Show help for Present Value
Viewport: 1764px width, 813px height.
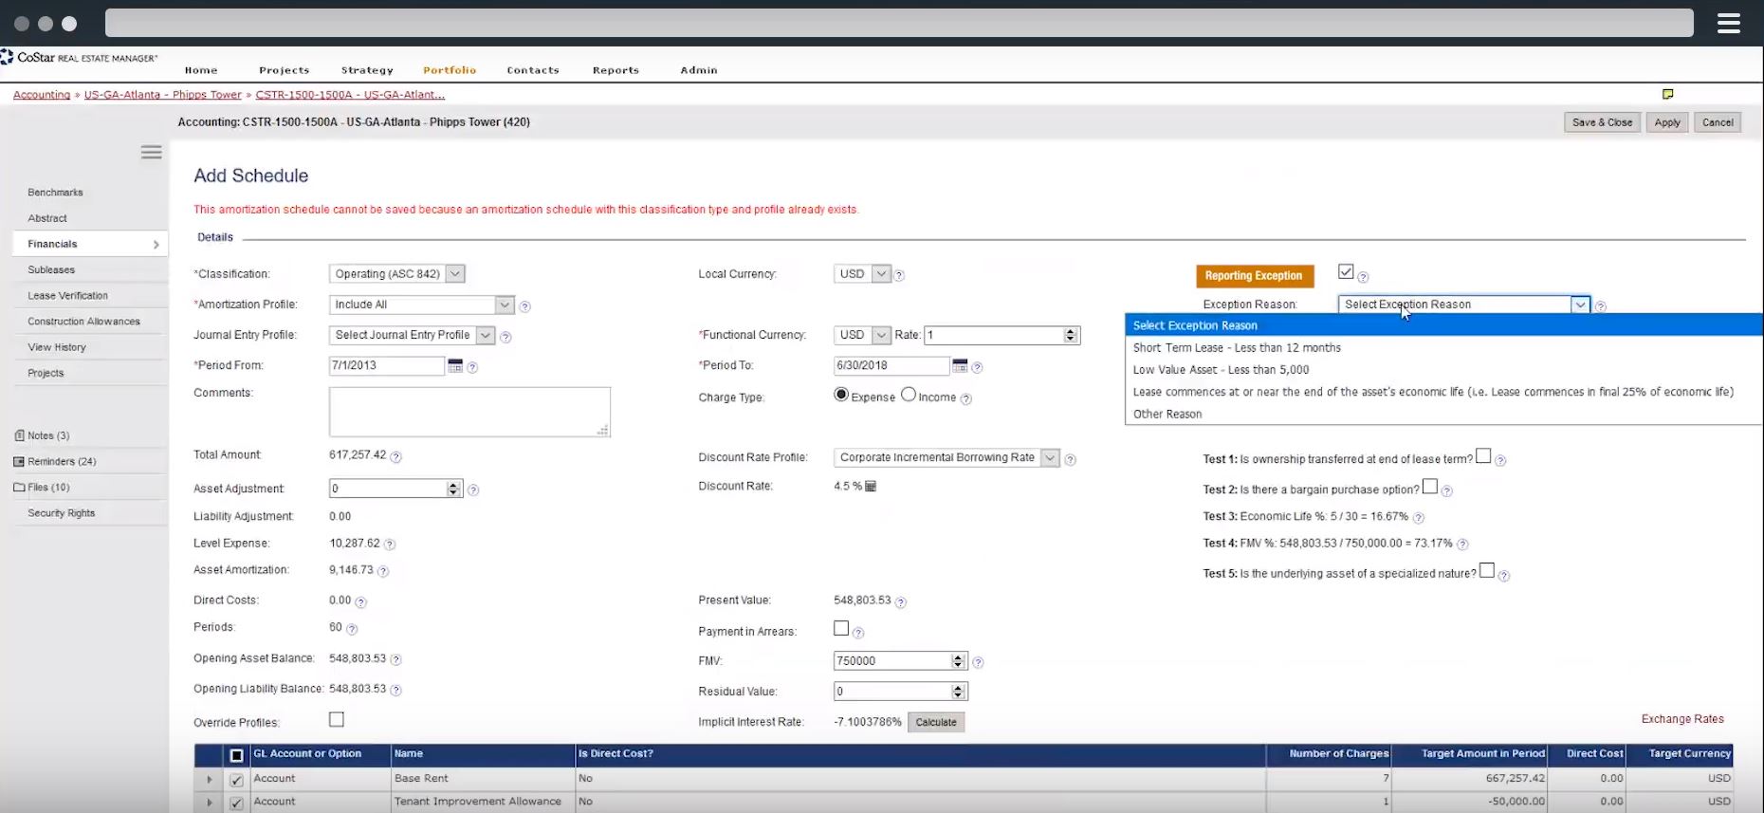coord(901,602)
